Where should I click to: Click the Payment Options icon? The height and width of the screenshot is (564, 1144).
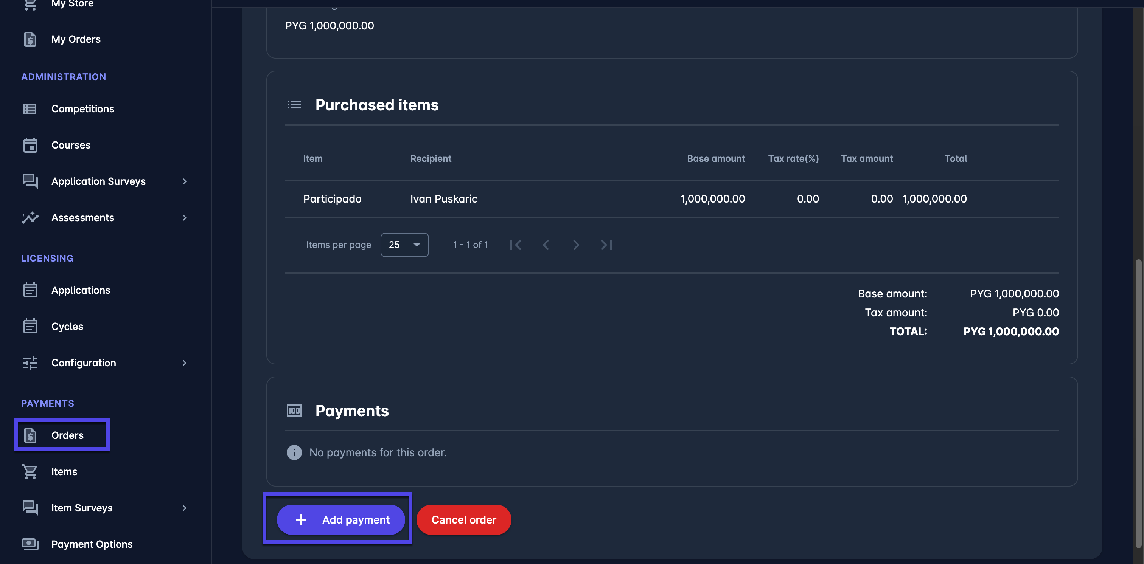[30, 544]
